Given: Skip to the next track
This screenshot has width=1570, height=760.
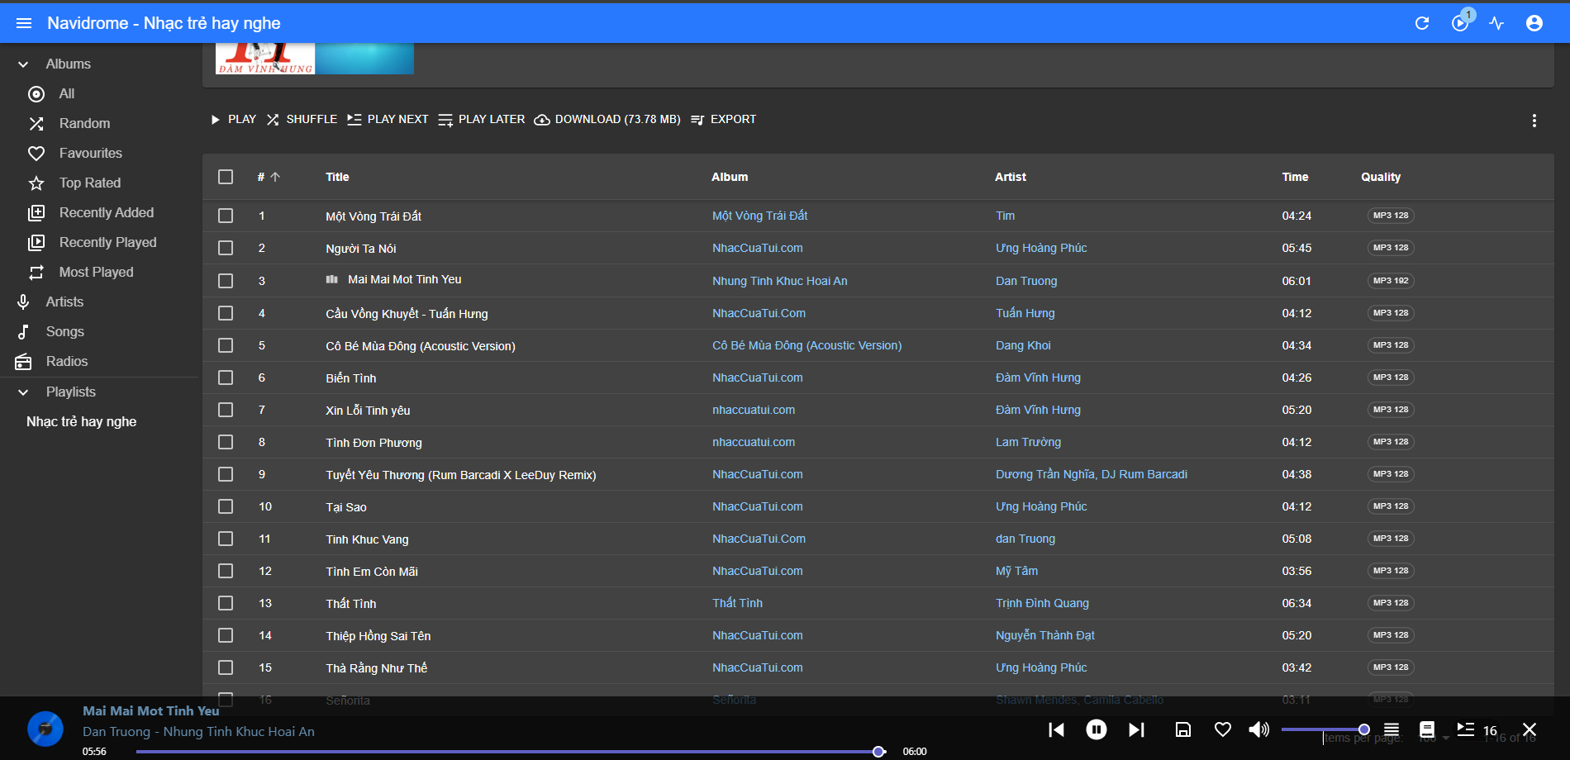Looking at the screenshot, I should (1136, 729).
